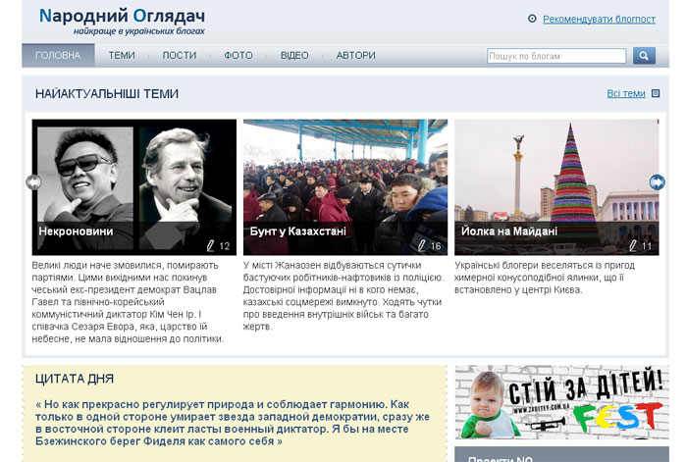
Task: Click the list icon beside Всі теми
Action: pos(656,94)
